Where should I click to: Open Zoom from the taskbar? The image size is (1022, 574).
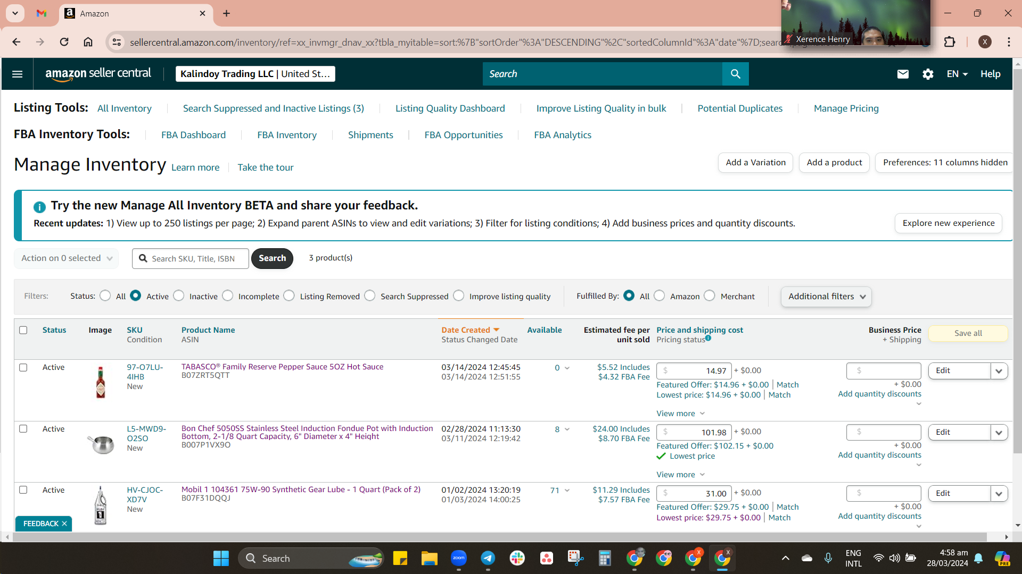[x=459, y=558]
